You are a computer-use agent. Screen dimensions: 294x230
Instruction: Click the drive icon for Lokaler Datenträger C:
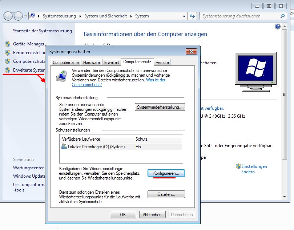[64, 146]
